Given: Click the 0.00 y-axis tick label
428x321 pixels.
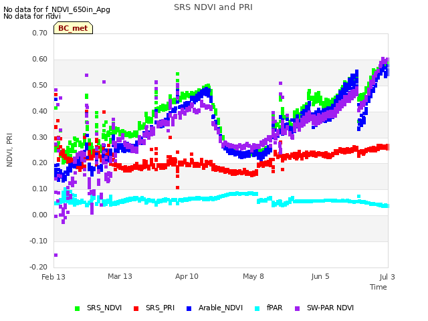Looking at the screenshot, I should [x=39, y=215].
